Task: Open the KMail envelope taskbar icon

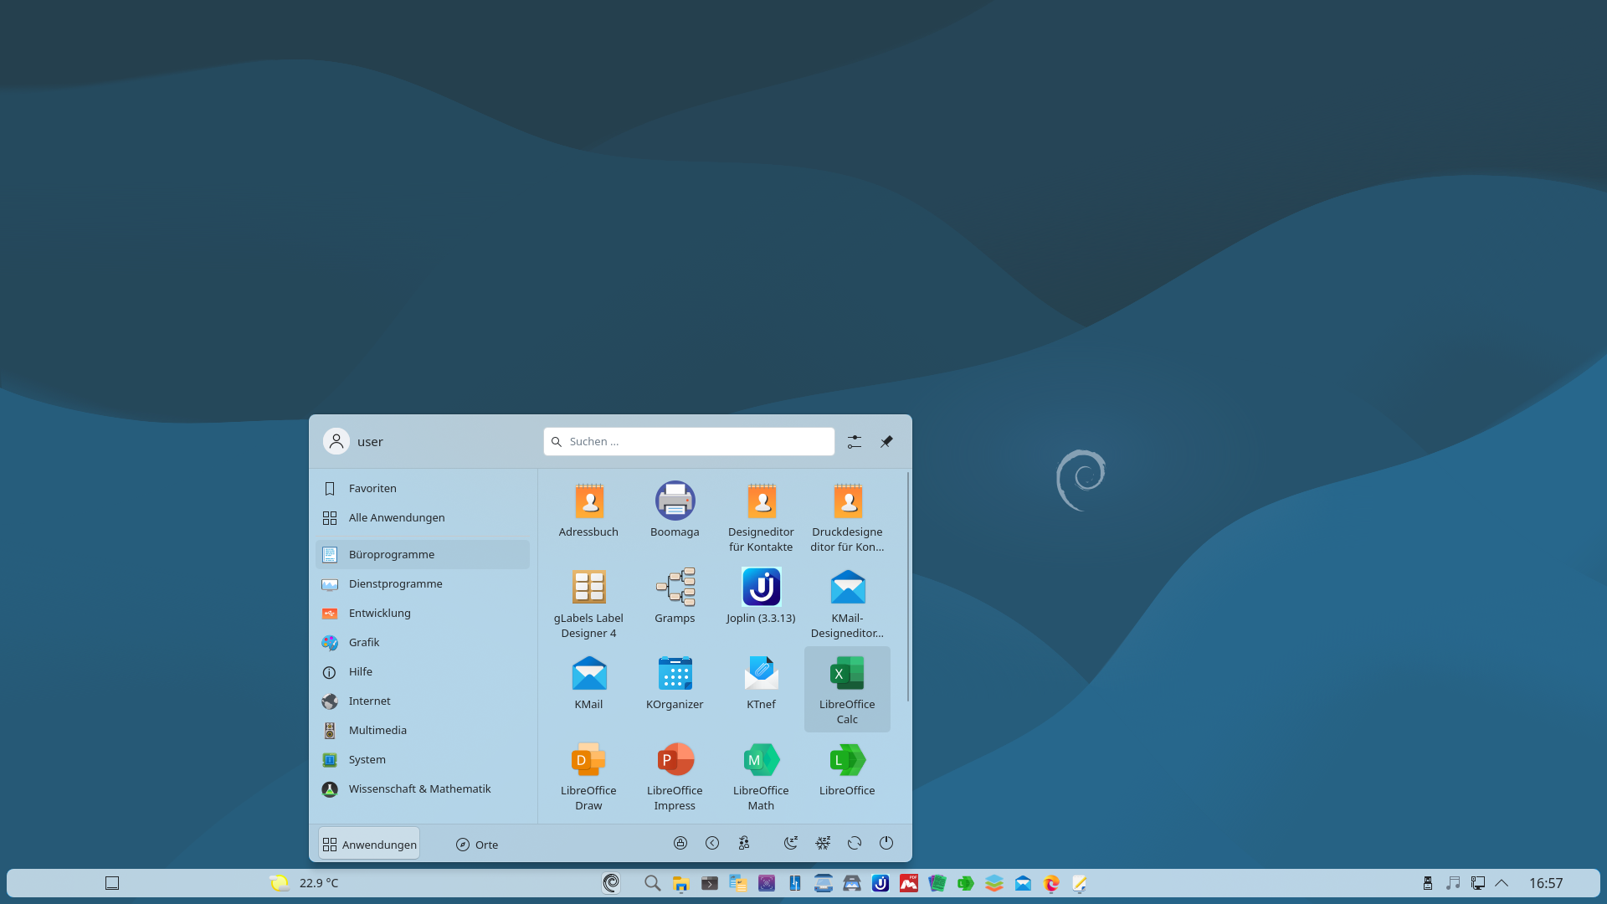Action: [x=1023, y=882]
